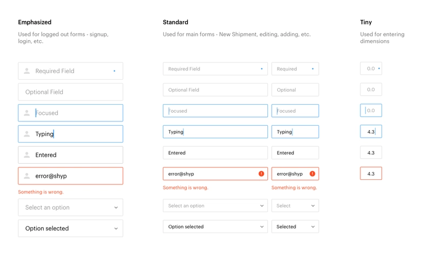Screen dimensions: 433x258
Task: Click 'Something is wrong.' under narrow Standard field
Action: [x=294, y=188]
